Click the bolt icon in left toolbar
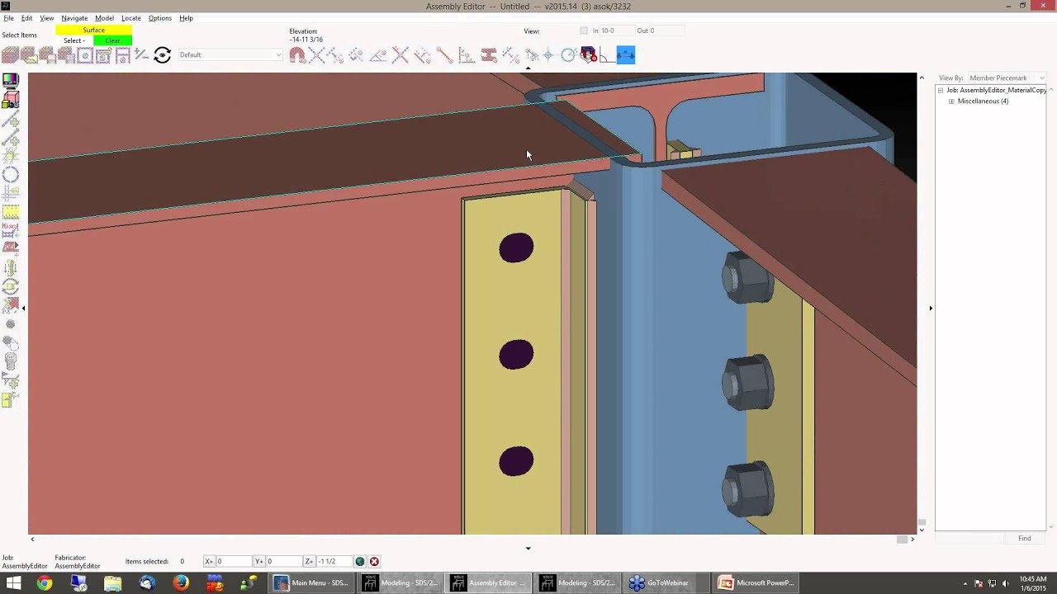Viewport: 1057px width, 594px height. coord(11,361)
